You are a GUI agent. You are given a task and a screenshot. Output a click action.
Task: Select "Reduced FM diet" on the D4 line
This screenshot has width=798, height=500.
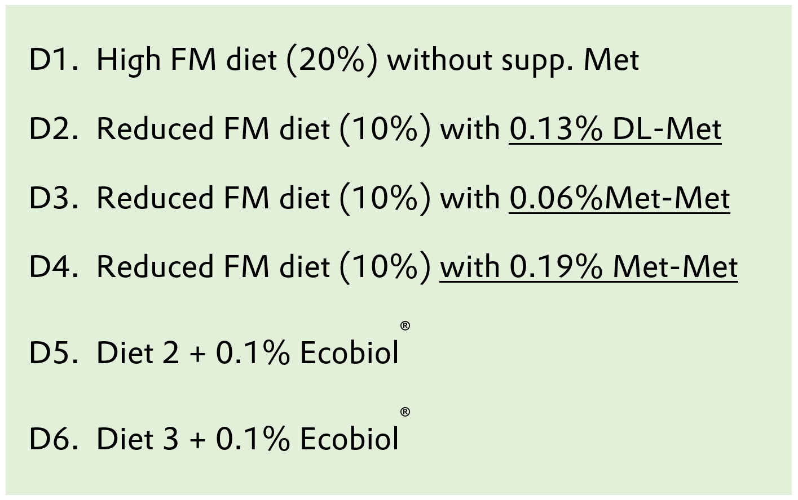coord(213,267)
